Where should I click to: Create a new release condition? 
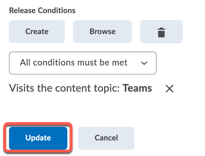(37, 32)
